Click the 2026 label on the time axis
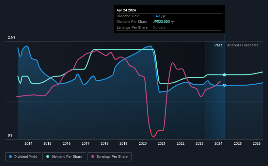Viewport: 268px width, 166px height. point(257,143)
